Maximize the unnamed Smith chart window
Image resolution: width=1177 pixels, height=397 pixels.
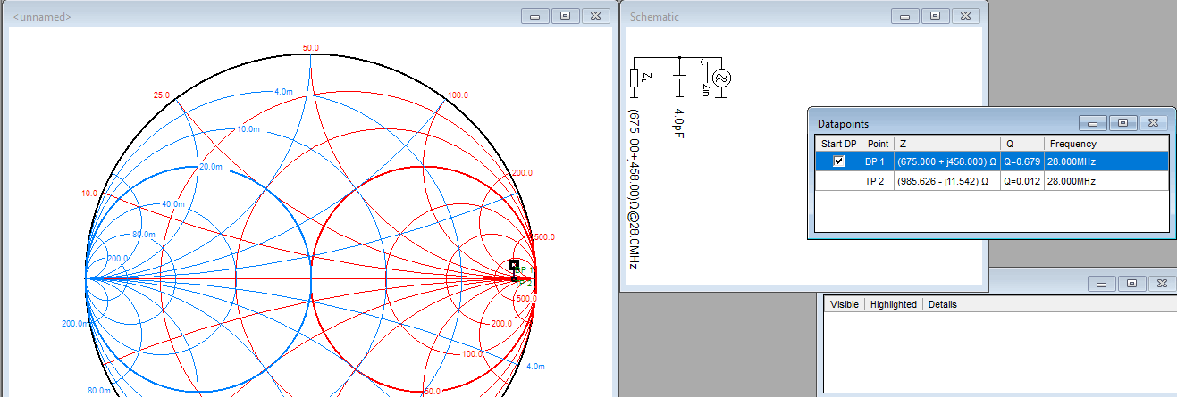coord(566,16)
